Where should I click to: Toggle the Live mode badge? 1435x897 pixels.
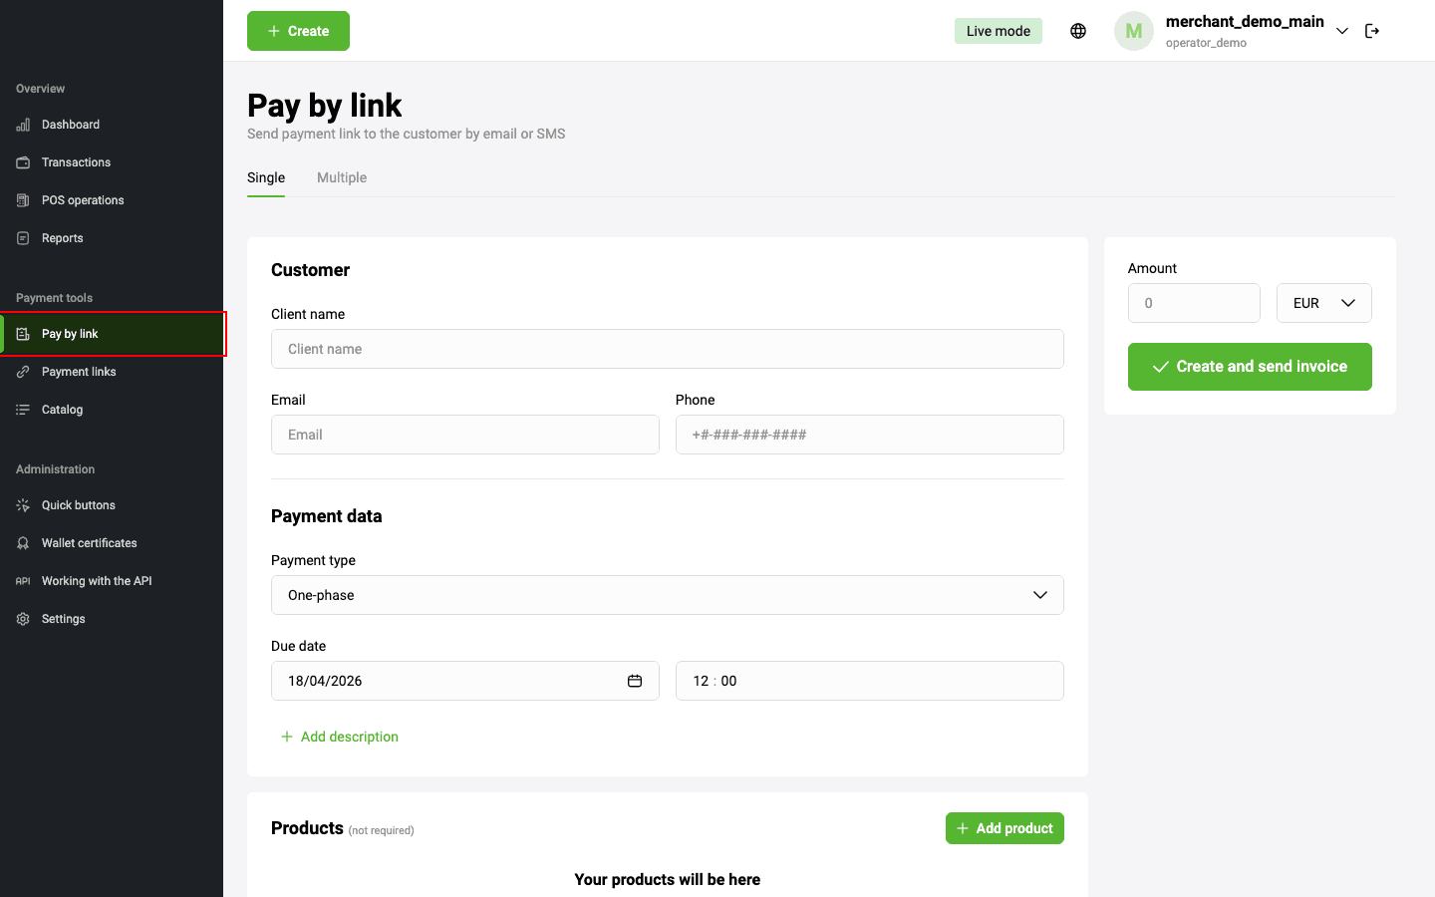pos(998,31)
